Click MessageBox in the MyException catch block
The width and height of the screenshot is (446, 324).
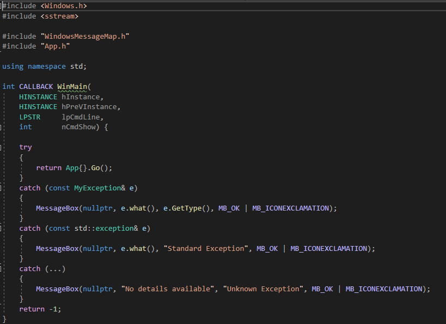pos(57,208)
